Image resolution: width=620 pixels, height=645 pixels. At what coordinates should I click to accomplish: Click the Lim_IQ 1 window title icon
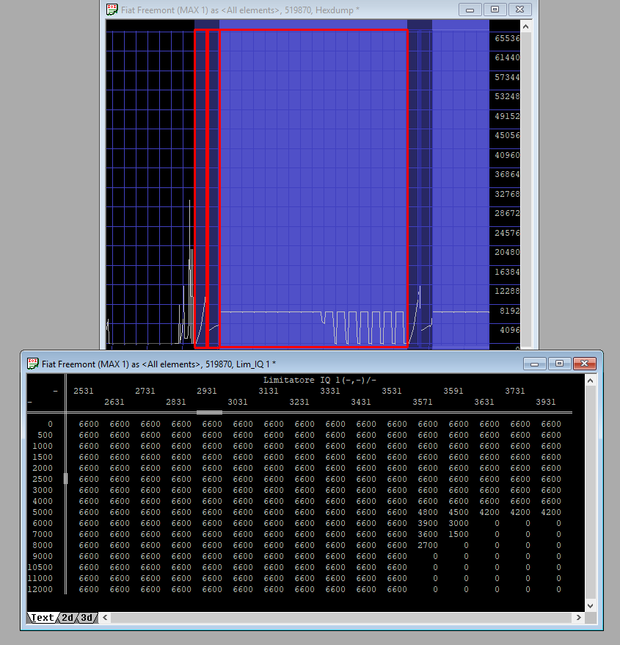[33, 364]
